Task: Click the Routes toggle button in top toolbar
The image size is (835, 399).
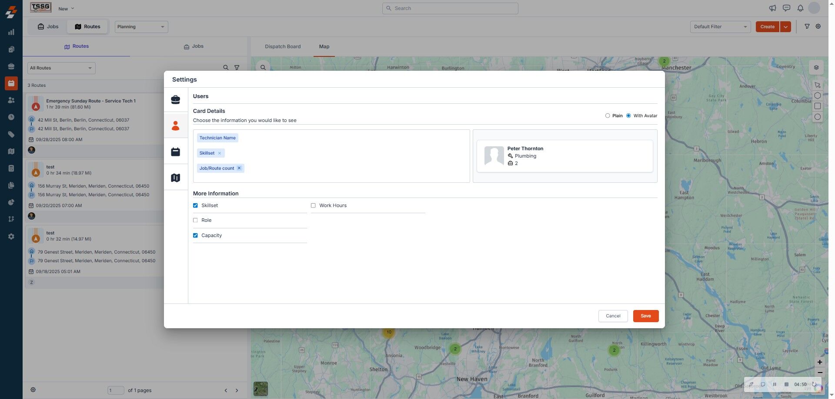Action: pyautogui.click(x=87, y=26)
